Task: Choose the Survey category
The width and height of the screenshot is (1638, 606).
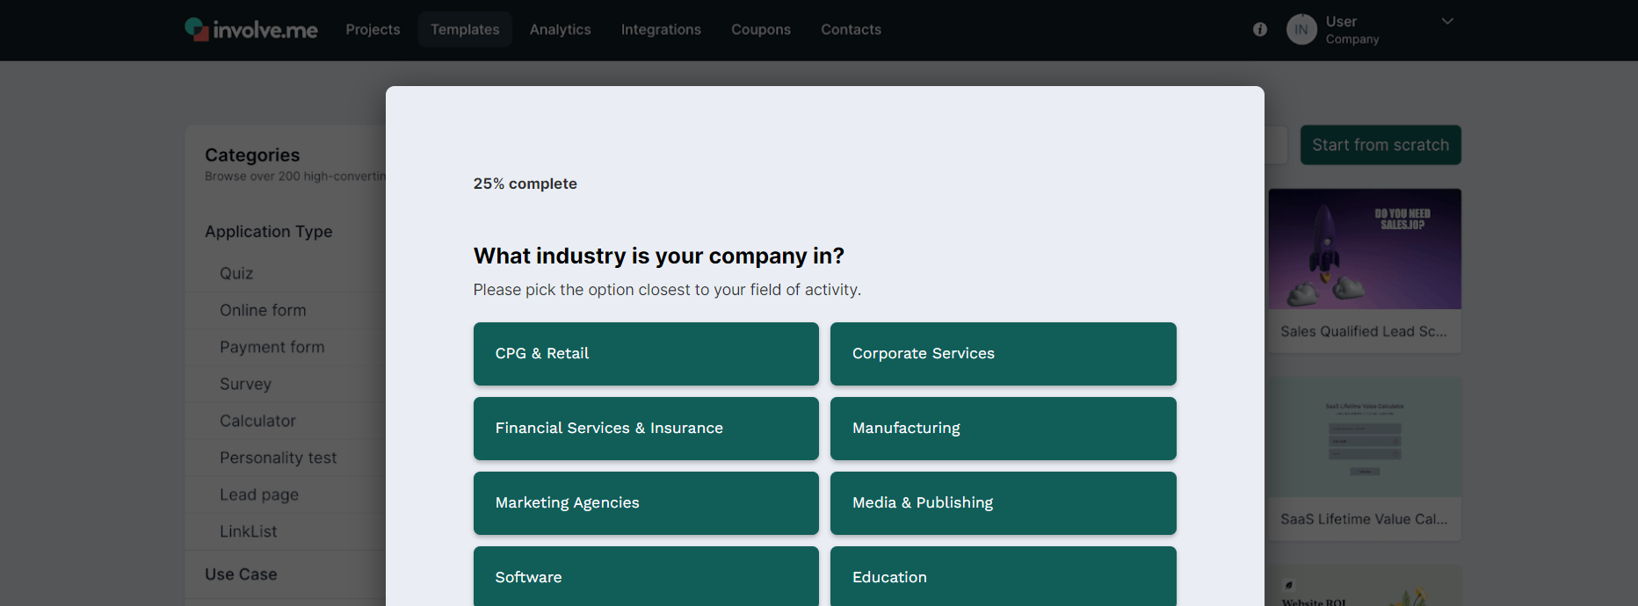Action: tap(245, 384)
